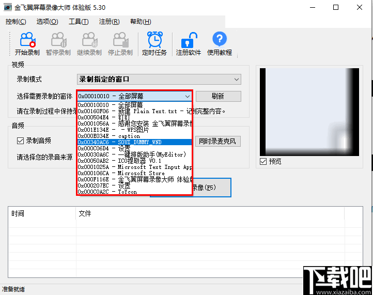This screenshot has height=295, width=373.
Task: Click the 时间 column header
Action: [42, 213]
